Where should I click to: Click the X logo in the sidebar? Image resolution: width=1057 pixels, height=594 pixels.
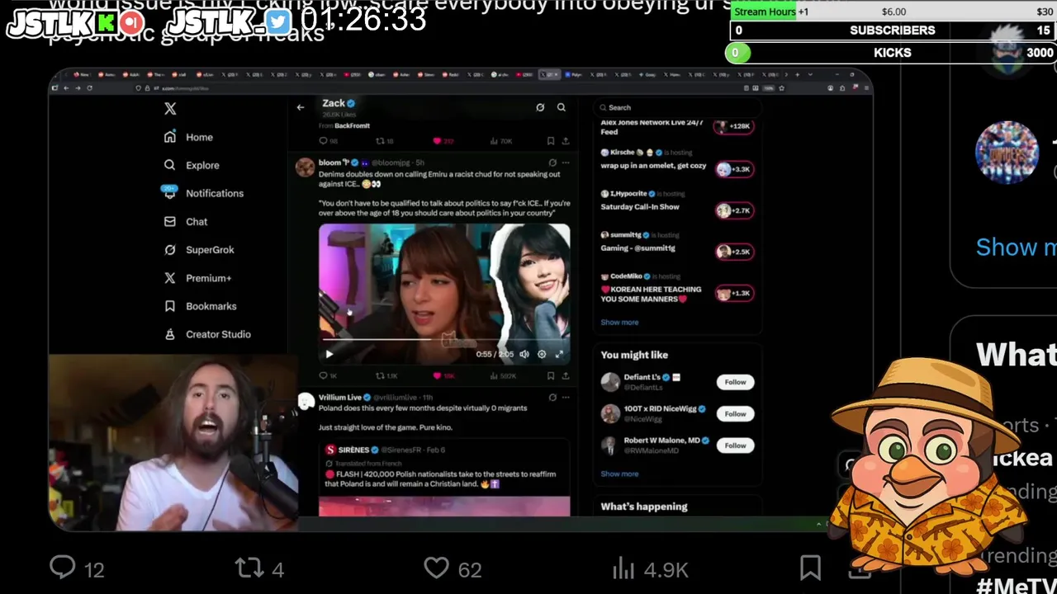click(170, 108)
